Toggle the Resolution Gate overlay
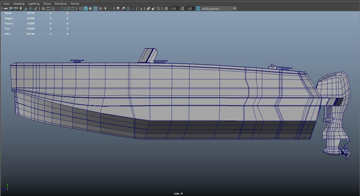360x196 pixels. (x=53, y=9)
